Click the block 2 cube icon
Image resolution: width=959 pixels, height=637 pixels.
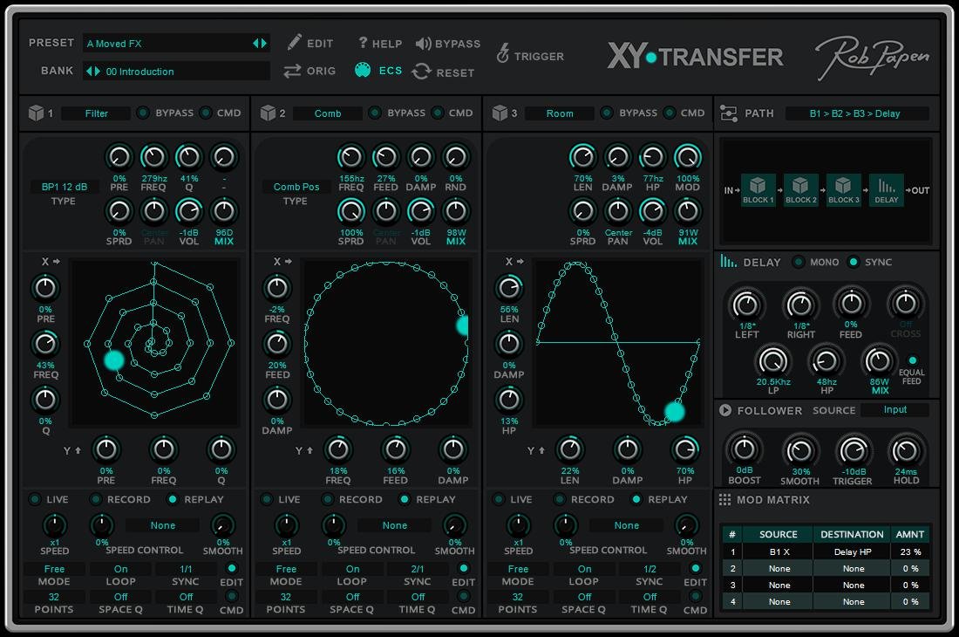click(268, 113)
